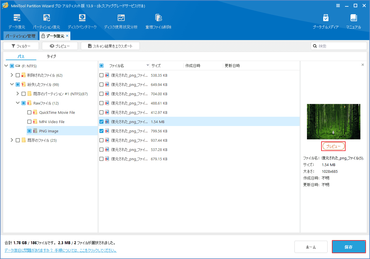370x259 pixels.
Task: Launch 重複ファイル削除 duplicate finder
Action: click(158, 21)
